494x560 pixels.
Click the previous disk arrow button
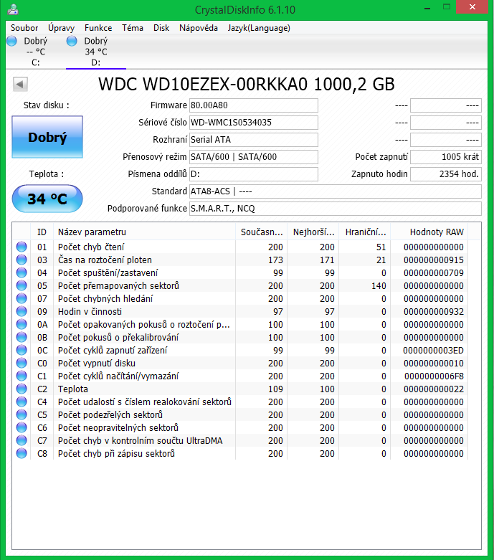[x=20, y=85]
